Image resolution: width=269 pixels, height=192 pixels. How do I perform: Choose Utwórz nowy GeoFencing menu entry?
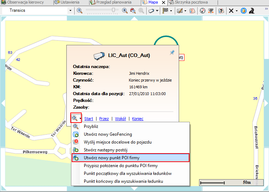click(108, 134)
